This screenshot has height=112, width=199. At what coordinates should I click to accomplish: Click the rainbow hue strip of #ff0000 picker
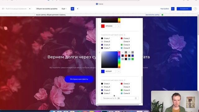[119, 20]
